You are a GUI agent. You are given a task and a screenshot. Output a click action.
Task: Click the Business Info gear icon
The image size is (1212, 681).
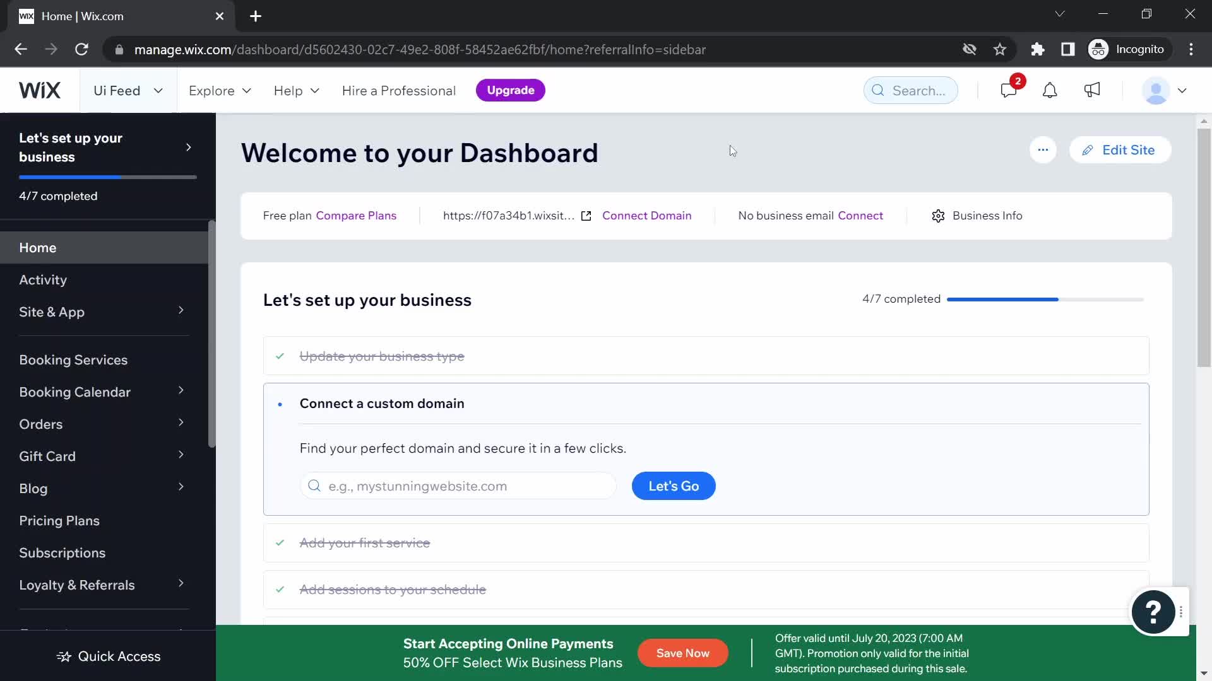(x=937, y=216)
